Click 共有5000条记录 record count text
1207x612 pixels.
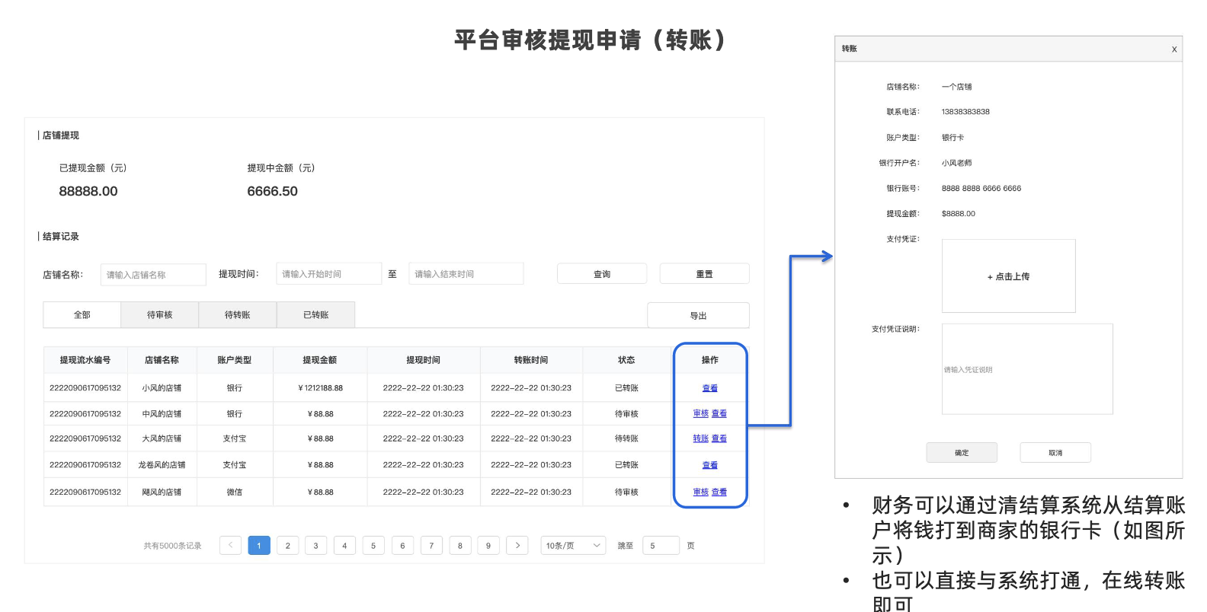173,546
